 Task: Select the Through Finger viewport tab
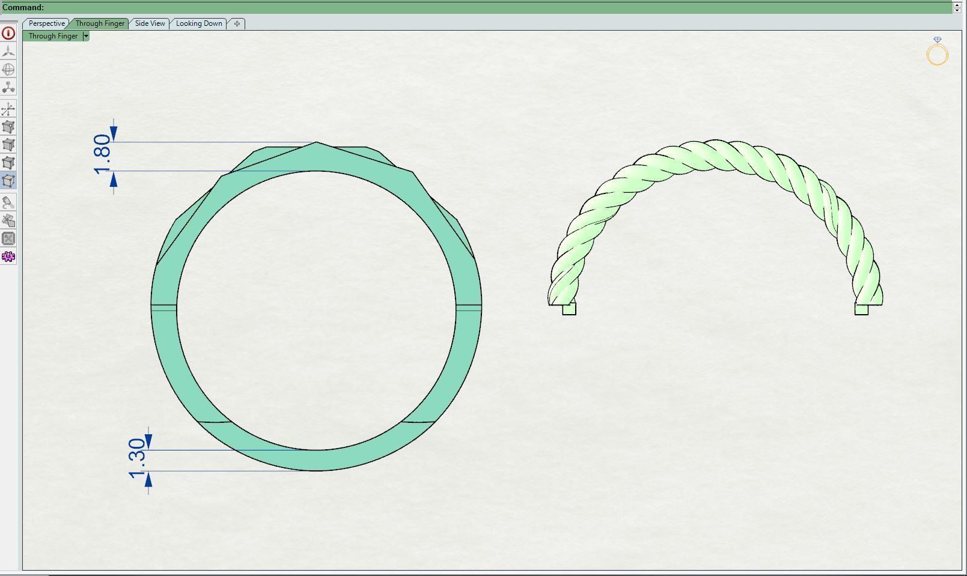click(100, 23)
